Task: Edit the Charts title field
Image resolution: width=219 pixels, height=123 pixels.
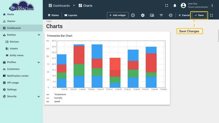Action: tap(54, 26)
